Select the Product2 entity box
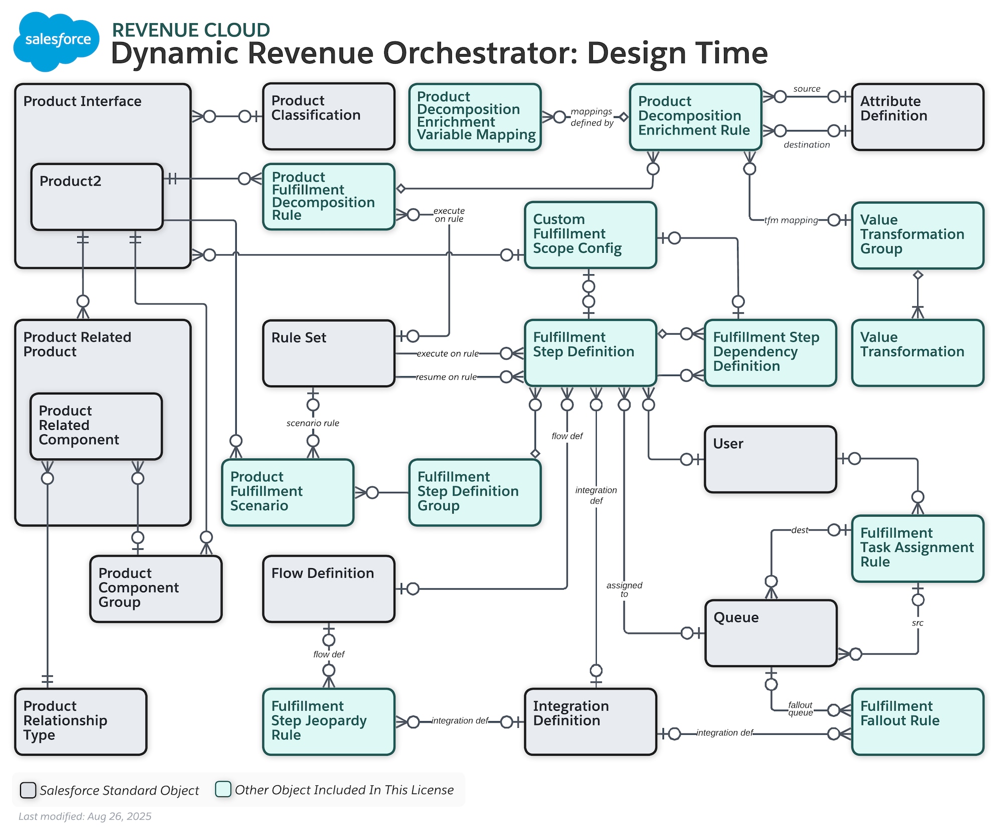1003x832 pixels. (97, 197)
